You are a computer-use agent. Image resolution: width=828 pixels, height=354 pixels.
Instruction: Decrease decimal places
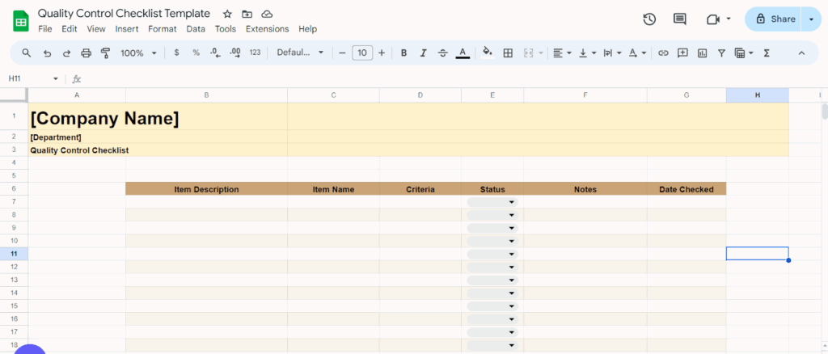point(215,53)
